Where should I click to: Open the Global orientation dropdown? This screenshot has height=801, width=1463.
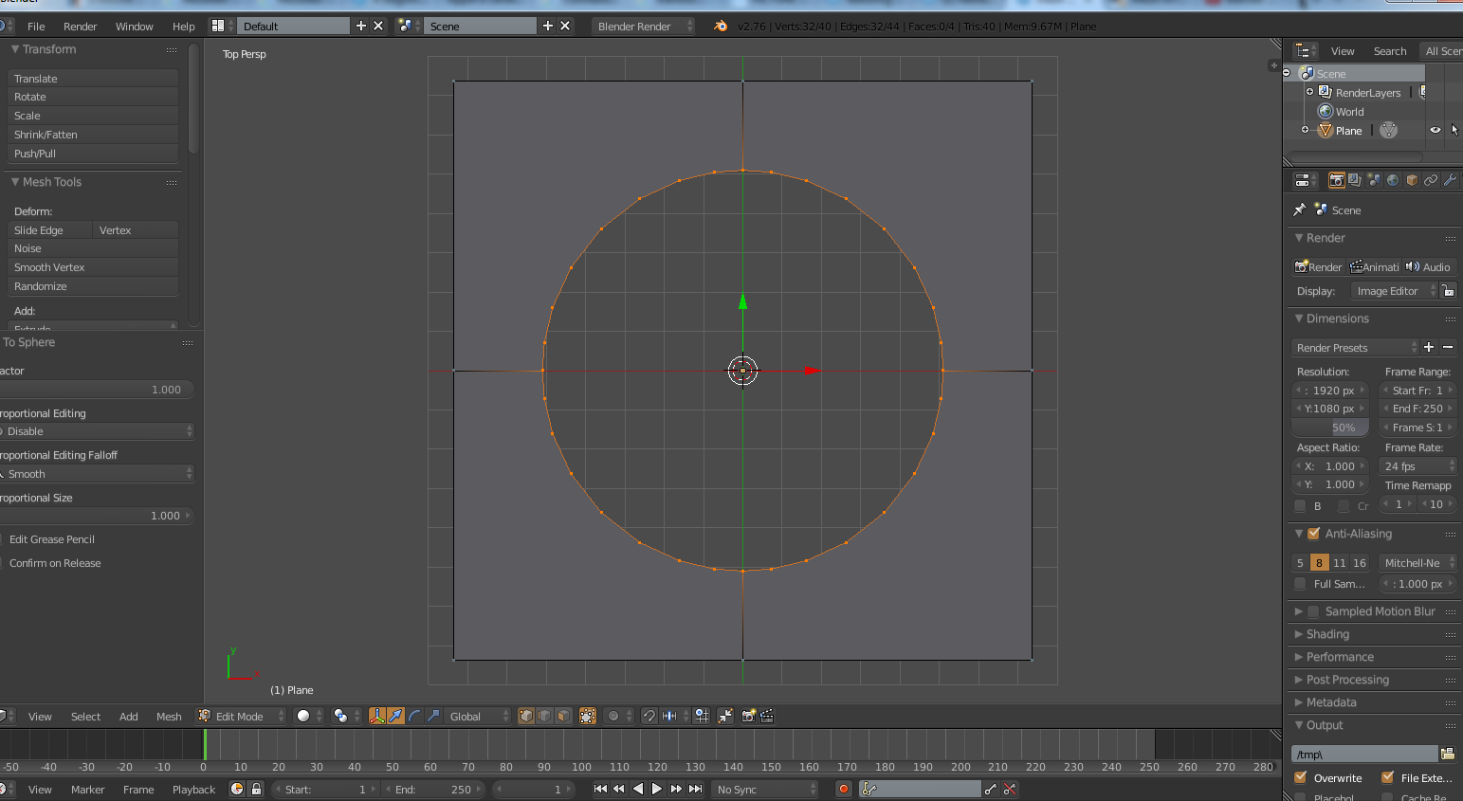[x=478, y=716]
